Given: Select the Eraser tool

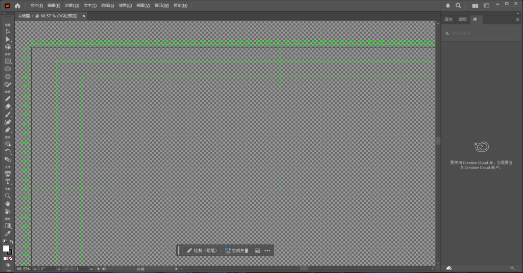Looking at the screenshot, I should pyautogui.click(x=8, y=106).
